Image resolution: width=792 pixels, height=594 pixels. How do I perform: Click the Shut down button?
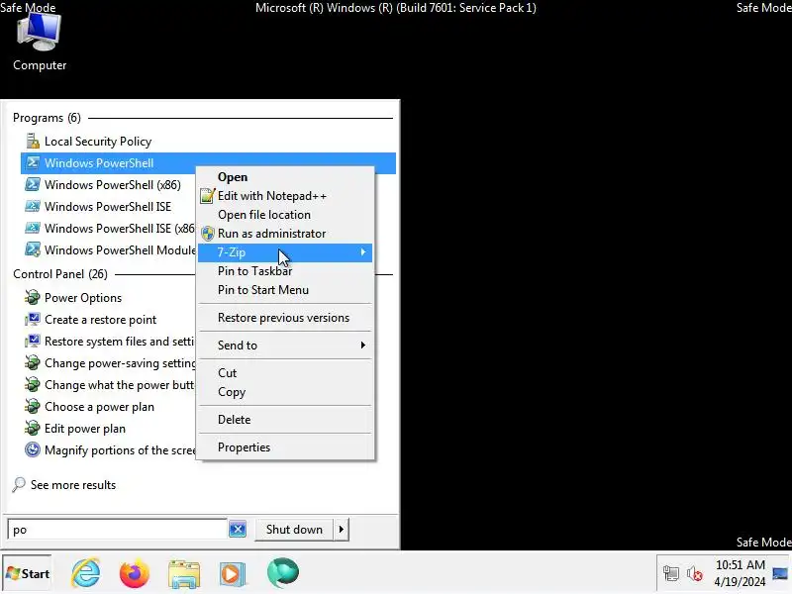(x=294, y=530)
